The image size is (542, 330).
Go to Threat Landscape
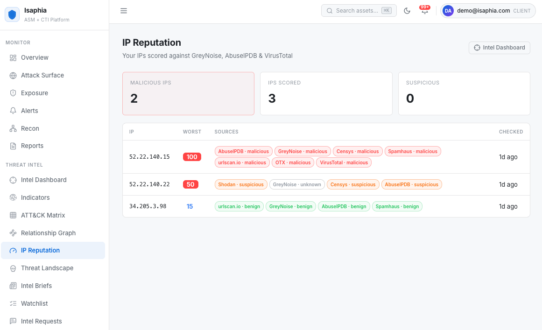pos(53,268)
